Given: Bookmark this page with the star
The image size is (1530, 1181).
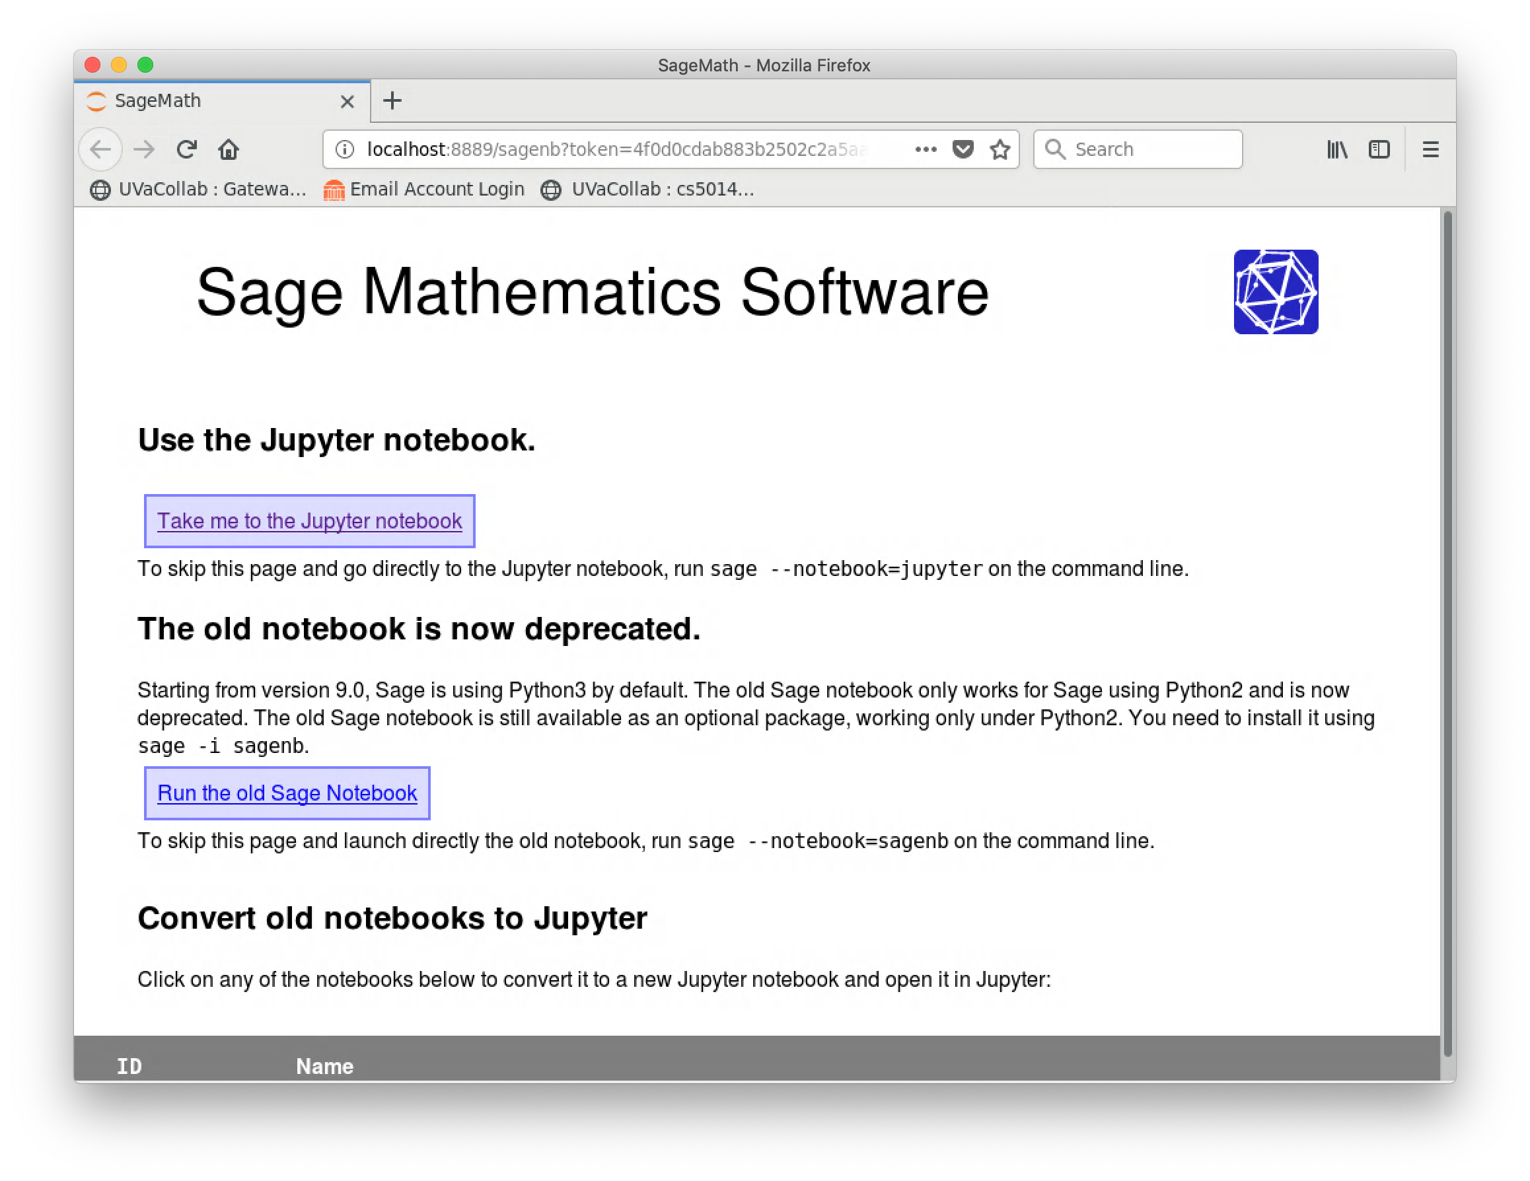Looking at the screenshot, I should (x=1000, y=149).
